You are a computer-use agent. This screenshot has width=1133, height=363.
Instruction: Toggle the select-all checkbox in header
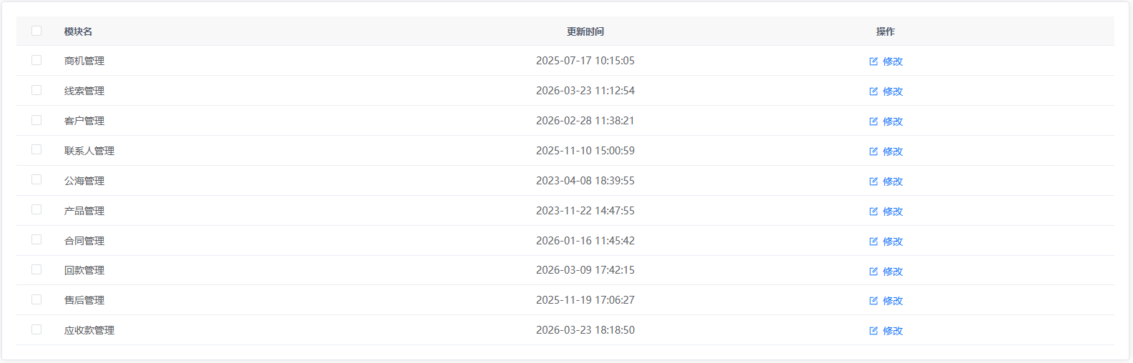click(36, 31)
